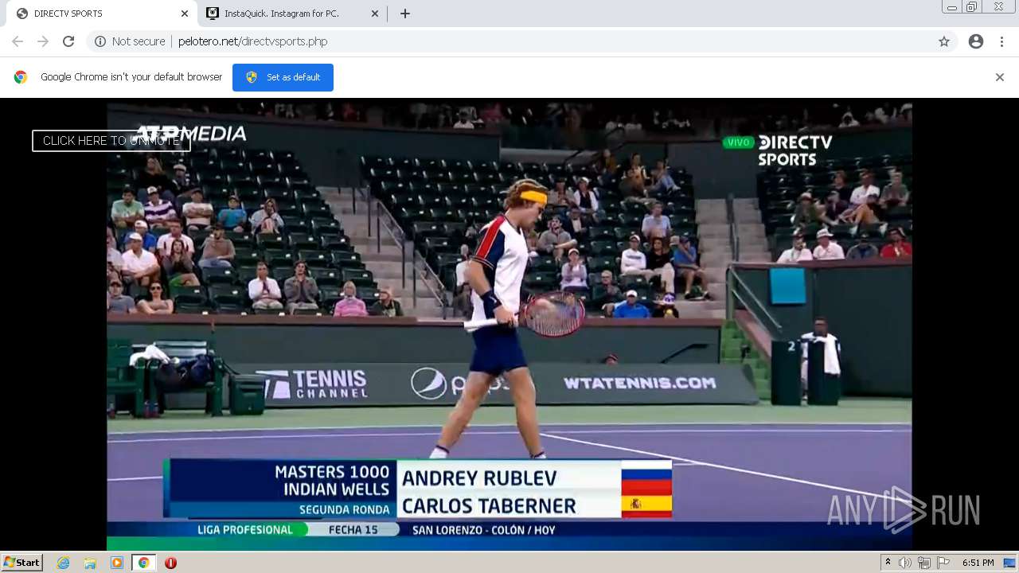This screenshot has height=573, width=1019.
Task: Switch to the InstaQuick Instagram for PC tab
Action: click(291, 14)
